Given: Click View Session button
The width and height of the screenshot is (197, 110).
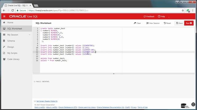Looking at the screenshot, I should click(x=153, y=23).
